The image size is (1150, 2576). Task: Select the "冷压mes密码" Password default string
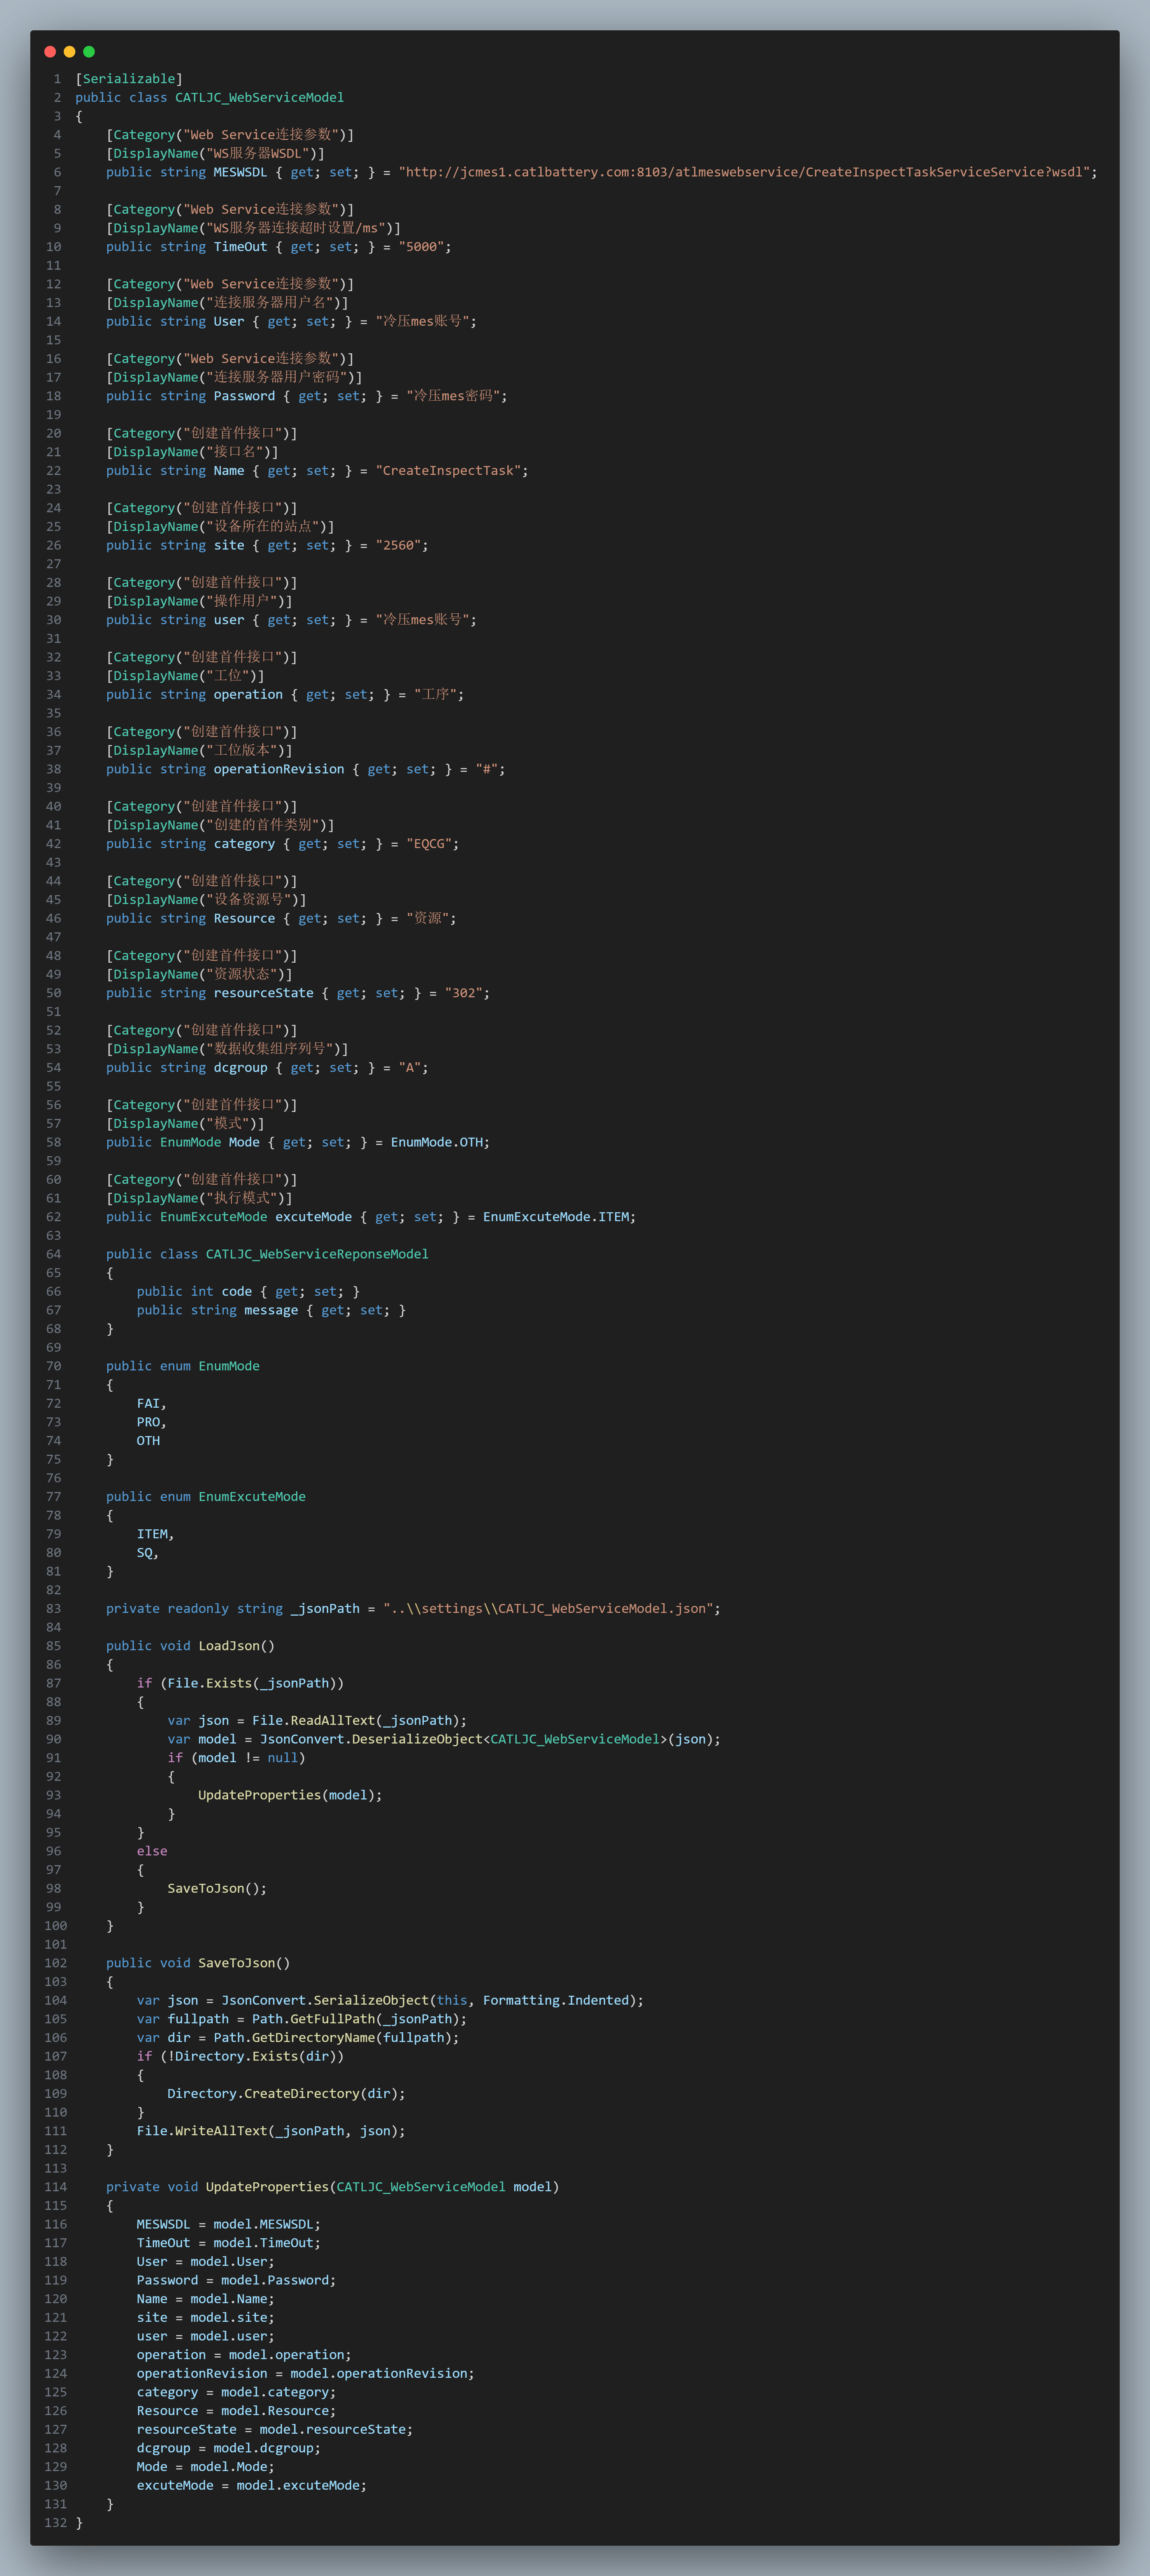click(453, 396)
